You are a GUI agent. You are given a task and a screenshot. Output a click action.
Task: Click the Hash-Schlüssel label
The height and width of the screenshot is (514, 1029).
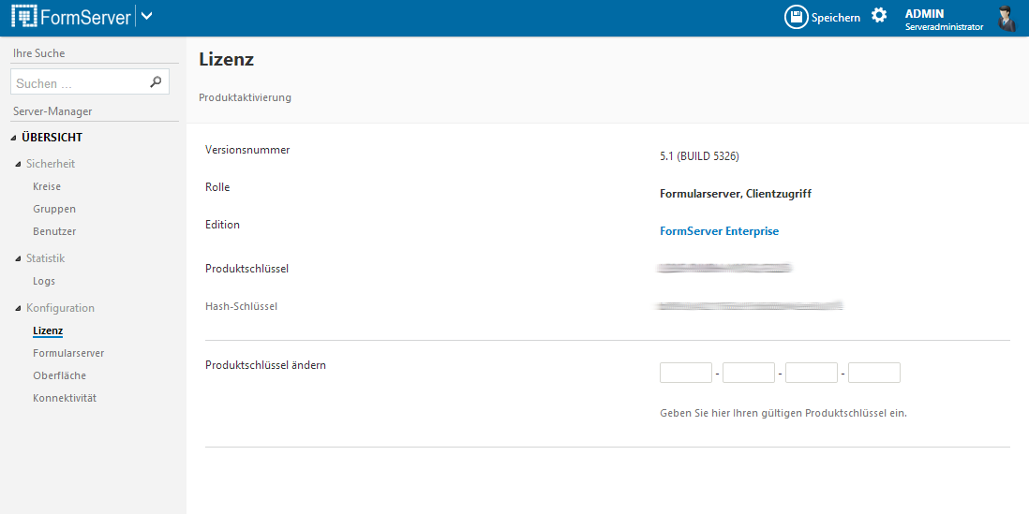(x=242, y=306)
